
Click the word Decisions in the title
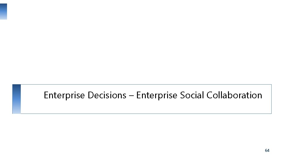click(107, 95)
